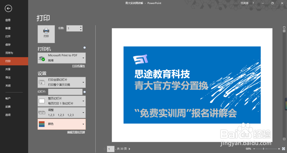Viewport: 287px width, 153px height.
Task: Click the user name 范英涛
Action: click(x=244, y=3)
